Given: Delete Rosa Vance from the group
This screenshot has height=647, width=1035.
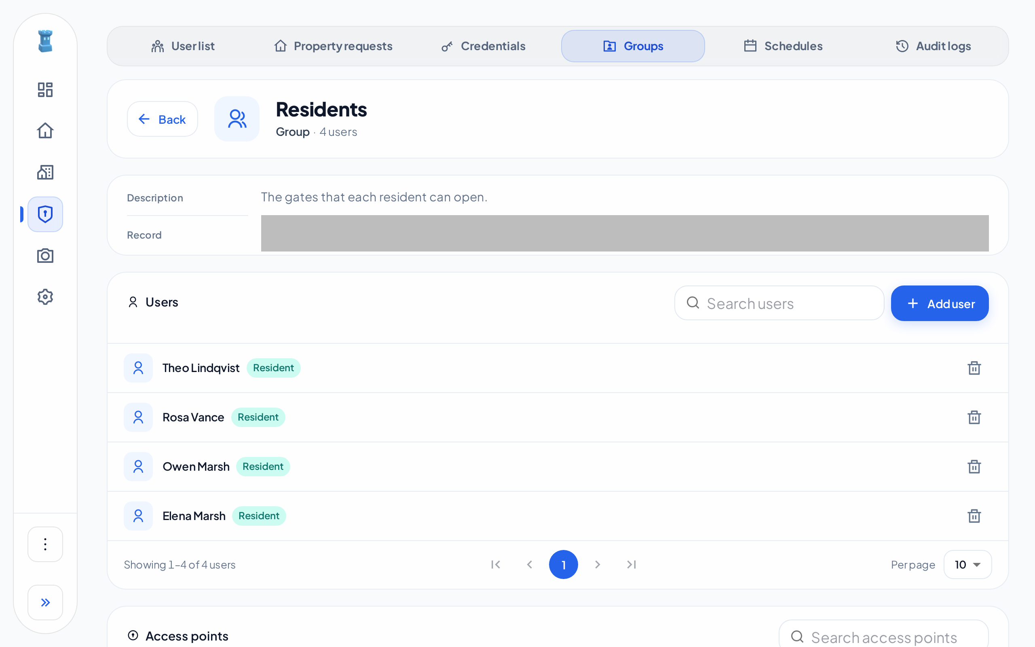Looking at the screenshot, I should 974,417.
